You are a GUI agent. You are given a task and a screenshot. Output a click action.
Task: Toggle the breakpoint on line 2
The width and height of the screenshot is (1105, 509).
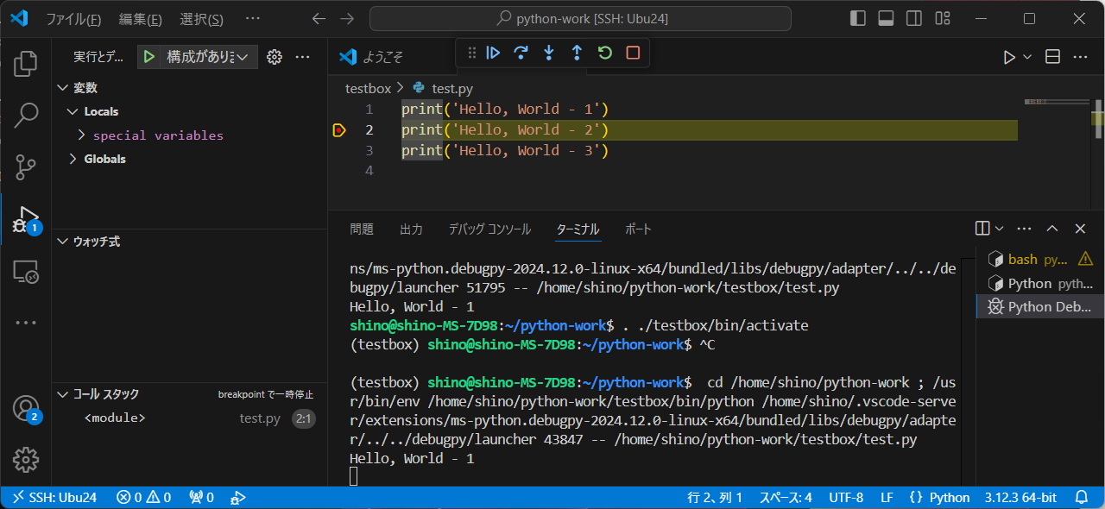(339, 129)
